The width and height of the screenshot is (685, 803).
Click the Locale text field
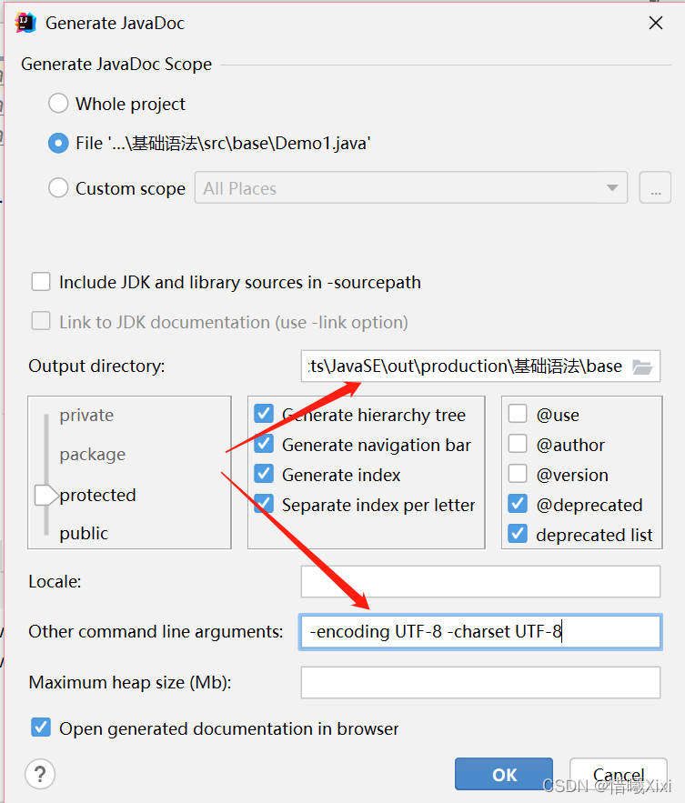480,581
